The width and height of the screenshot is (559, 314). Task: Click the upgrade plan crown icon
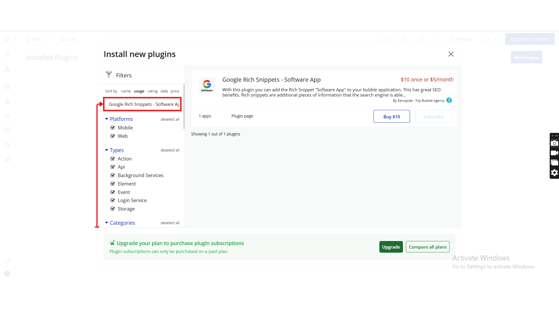(112, 243)
